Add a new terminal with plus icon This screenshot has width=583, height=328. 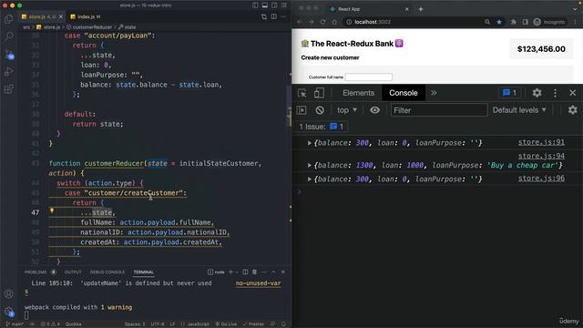click(230, 272)
